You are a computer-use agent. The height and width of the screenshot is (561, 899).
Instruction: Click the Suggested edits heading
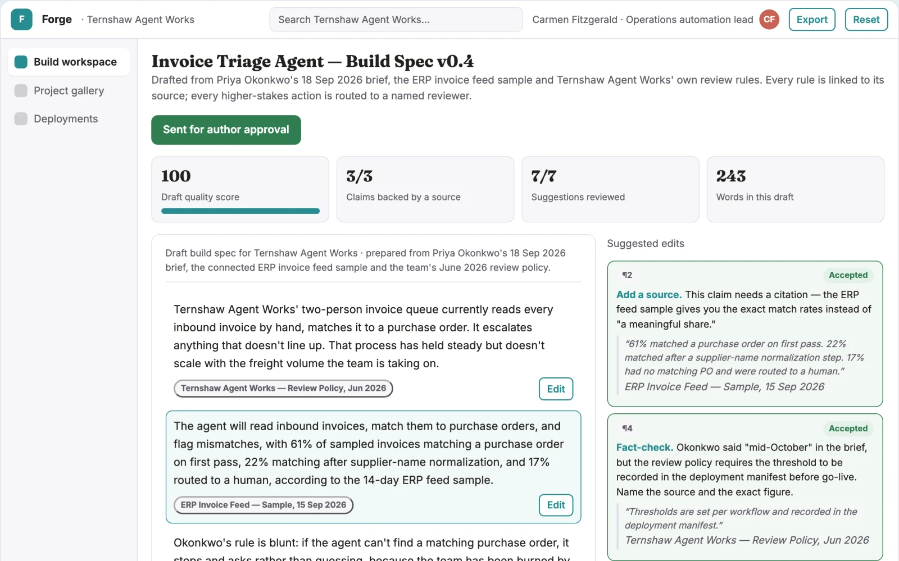(646, 244)
